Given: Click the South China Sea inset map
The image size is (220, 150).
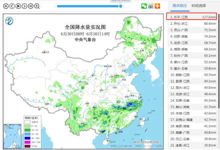Looking at the screenshot, I should tap(12, 136).
